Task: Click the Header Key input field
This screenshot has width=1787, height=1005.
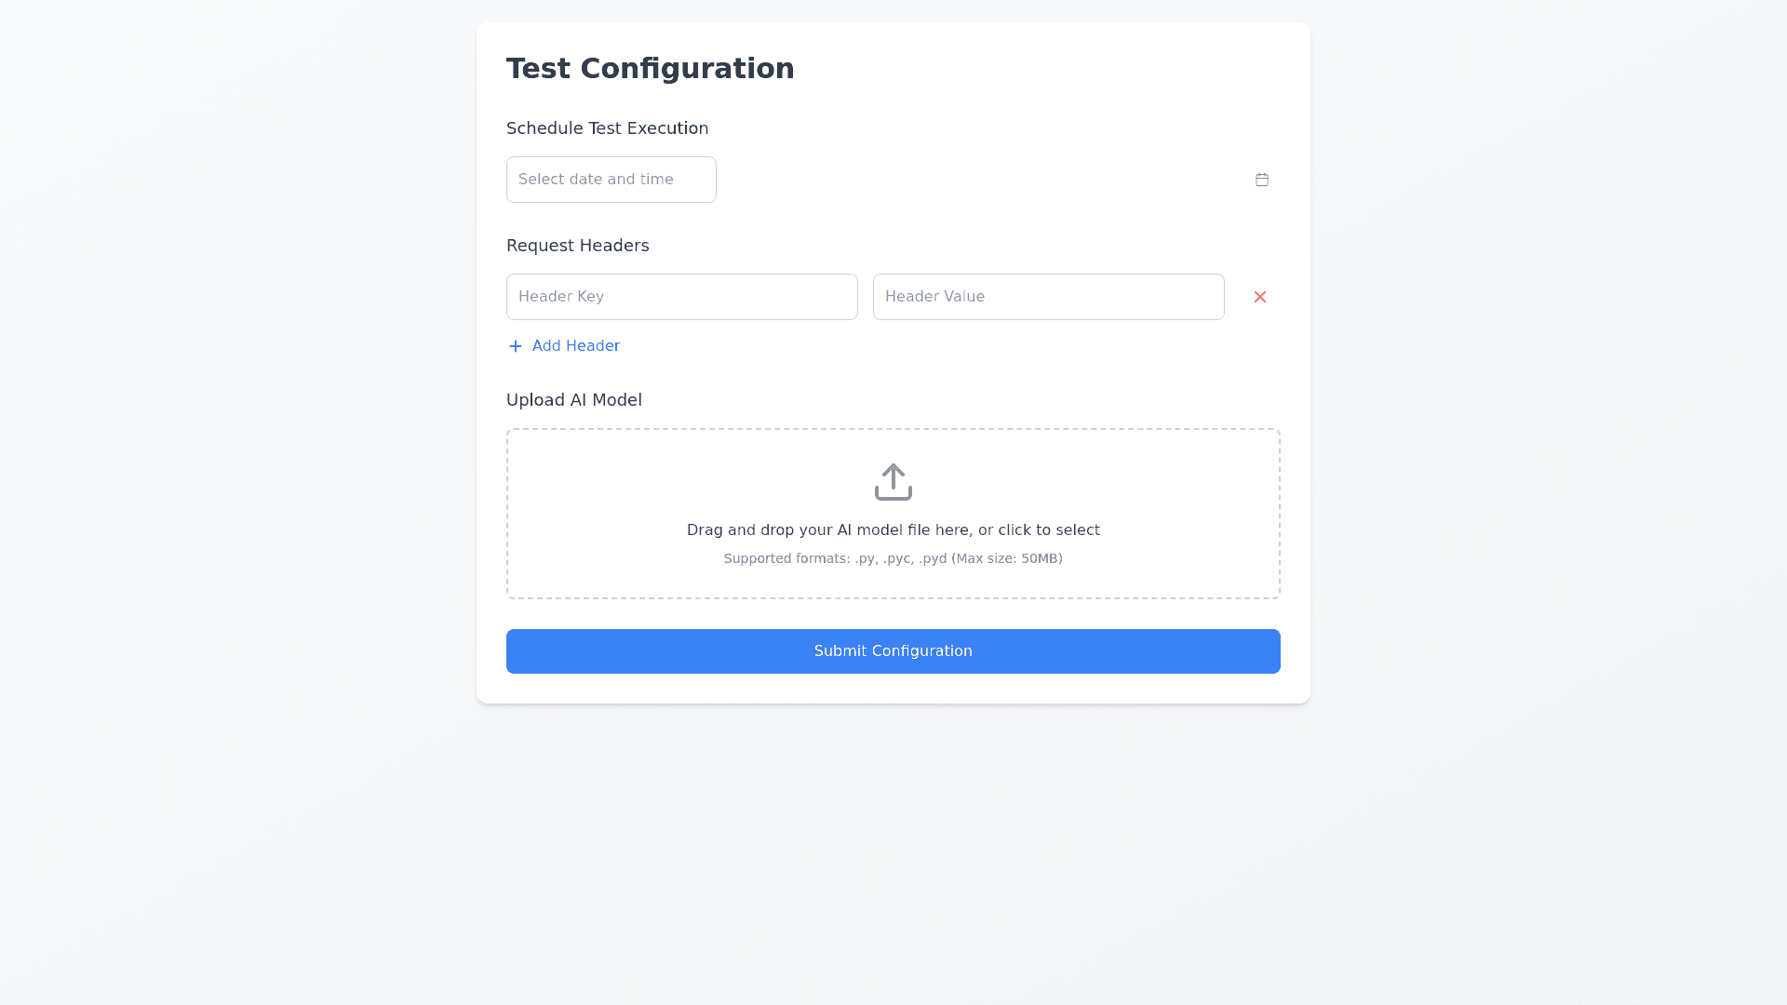Action: point(681,297)
